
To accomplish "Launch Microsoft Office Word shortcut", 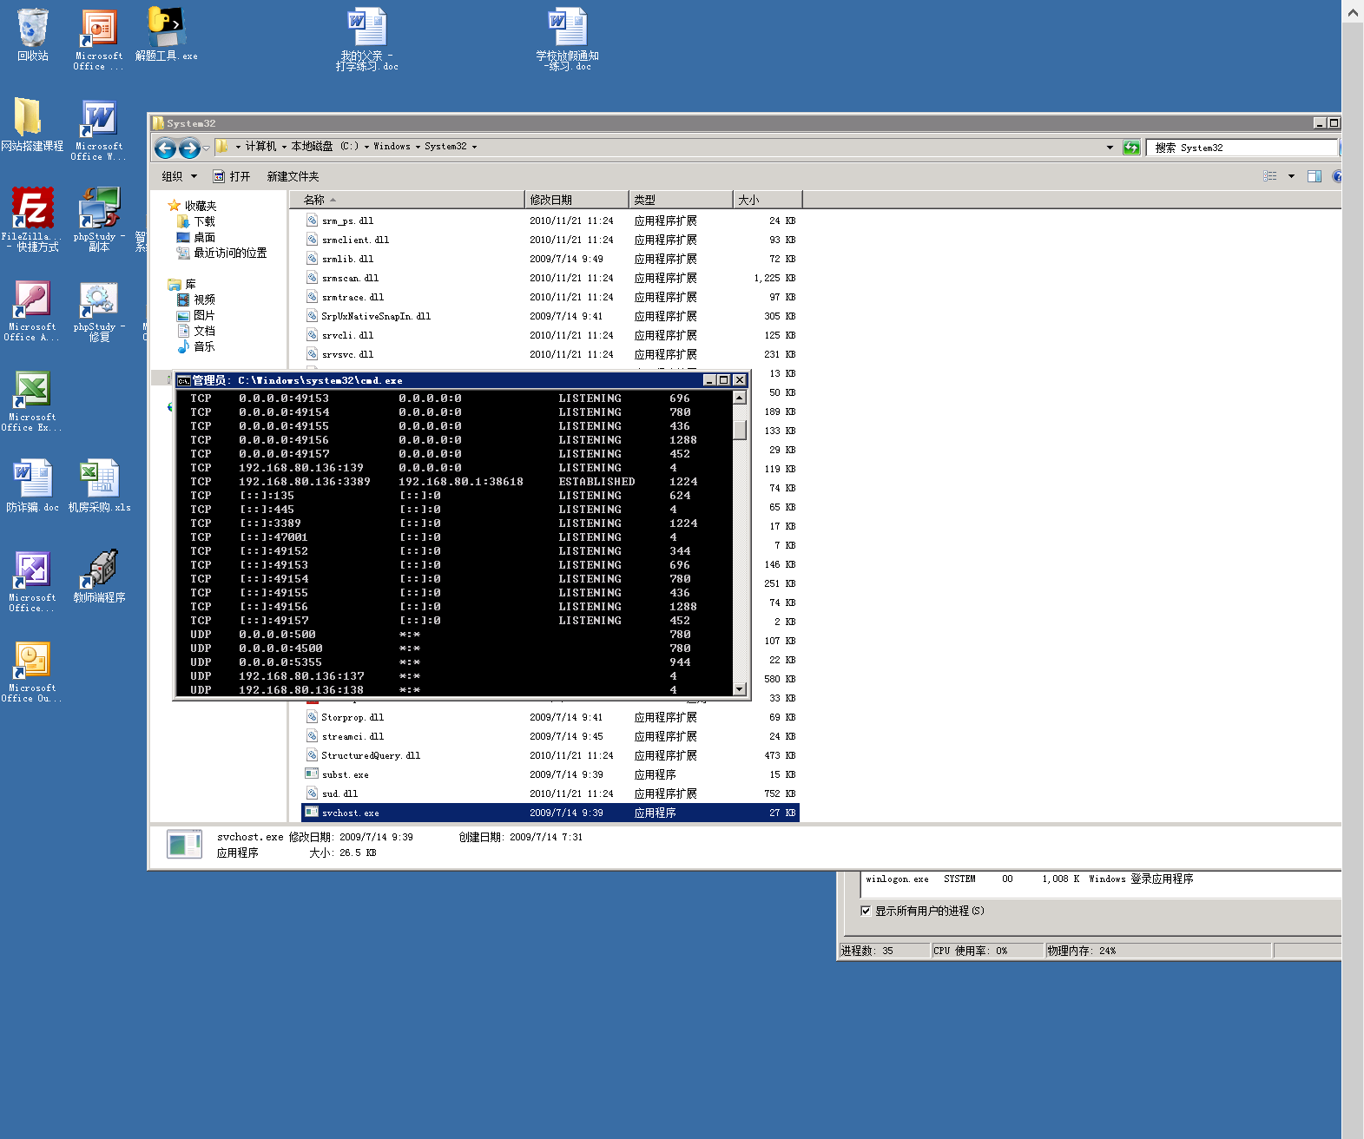I will click(99, 130).
